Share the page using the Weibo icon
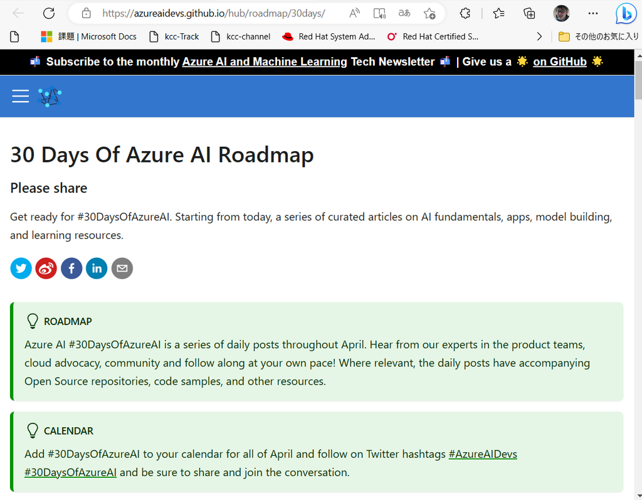The image size is (642, 500). coord(46,268)
